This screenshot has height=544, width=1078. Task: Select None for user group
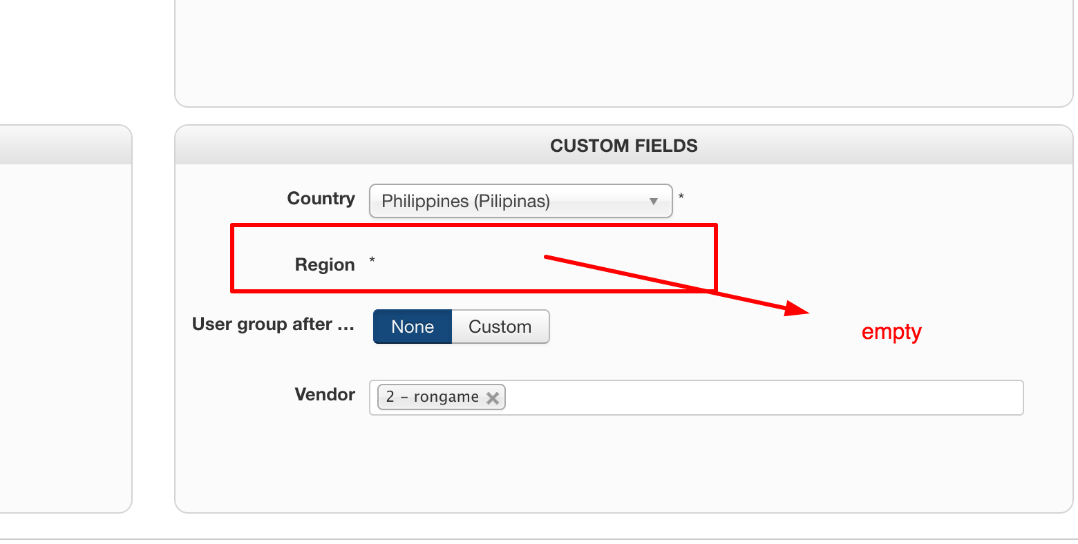412,327
